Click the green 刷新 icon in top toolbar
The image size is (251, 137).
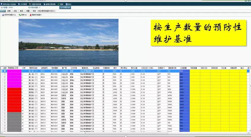coord(58,4)
